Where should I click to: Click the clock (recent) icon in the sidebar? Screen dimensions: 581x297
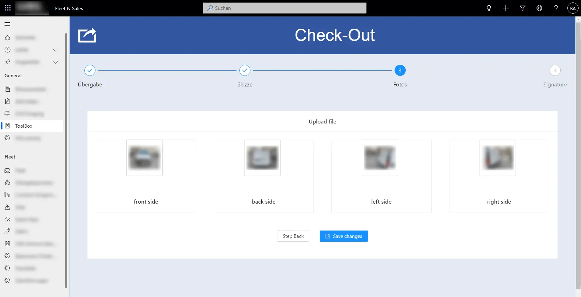tap(7, 50)
